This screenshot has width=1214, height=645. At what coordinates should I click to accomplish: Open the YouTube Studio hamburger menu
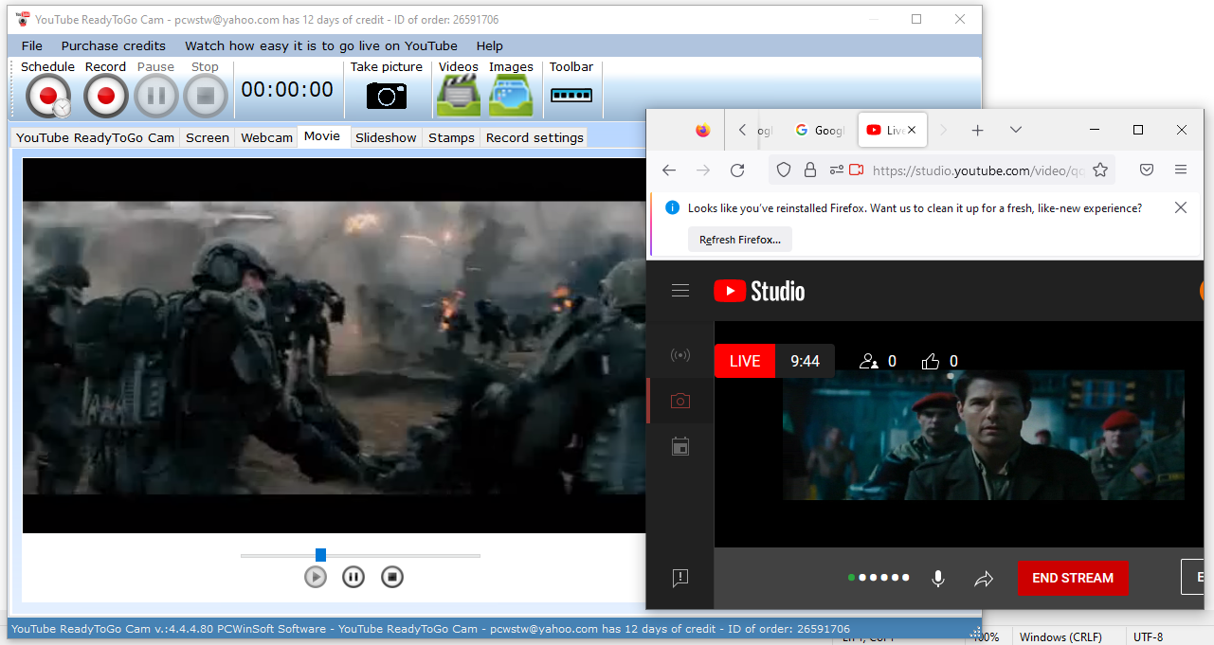pos(680,291)
